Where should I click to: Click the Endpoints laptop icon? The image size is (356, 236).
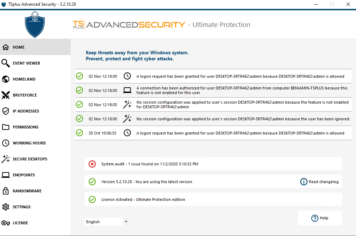(x=6, y=175)
